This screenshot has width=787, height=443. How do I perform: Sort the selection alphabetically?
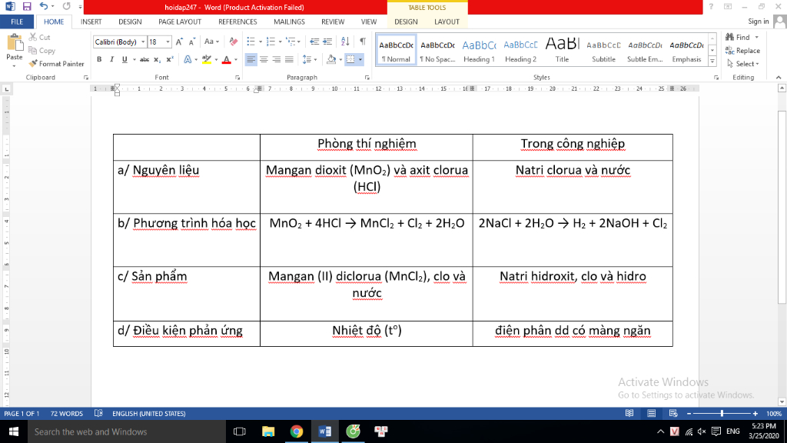346,42
